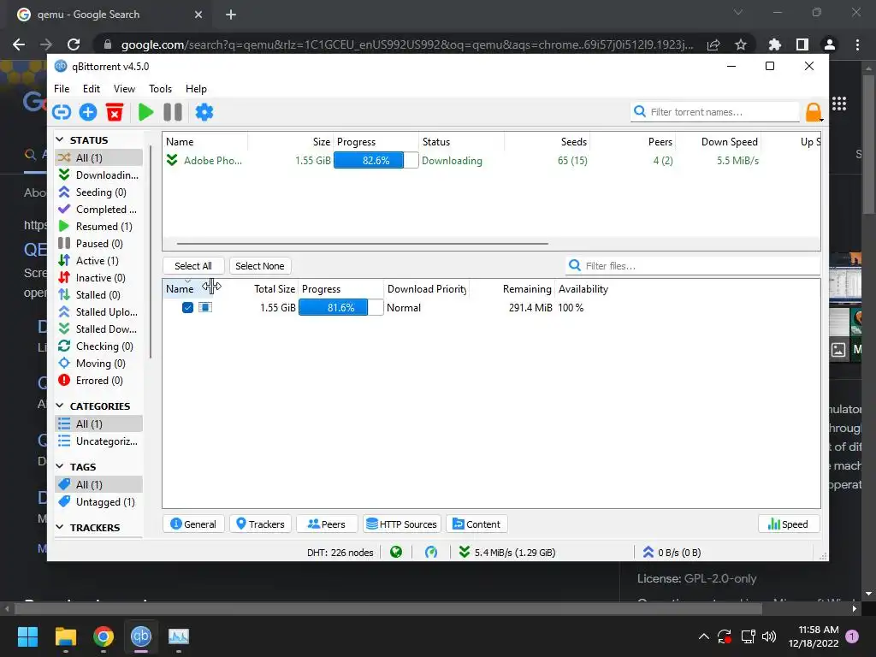Collapse the TRACKERS section
The width and height of the screenshot is (876, 657).
[x=61, y=527]
